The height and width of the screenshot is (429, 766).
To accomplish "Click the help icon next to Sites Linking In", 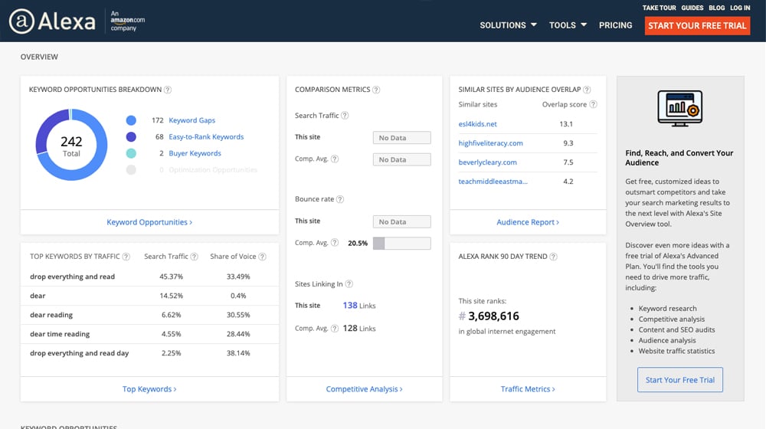I will point(349,284).
